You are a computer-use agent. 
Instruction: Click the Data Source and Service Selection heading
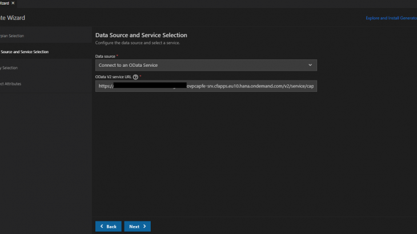coord(141,35)
